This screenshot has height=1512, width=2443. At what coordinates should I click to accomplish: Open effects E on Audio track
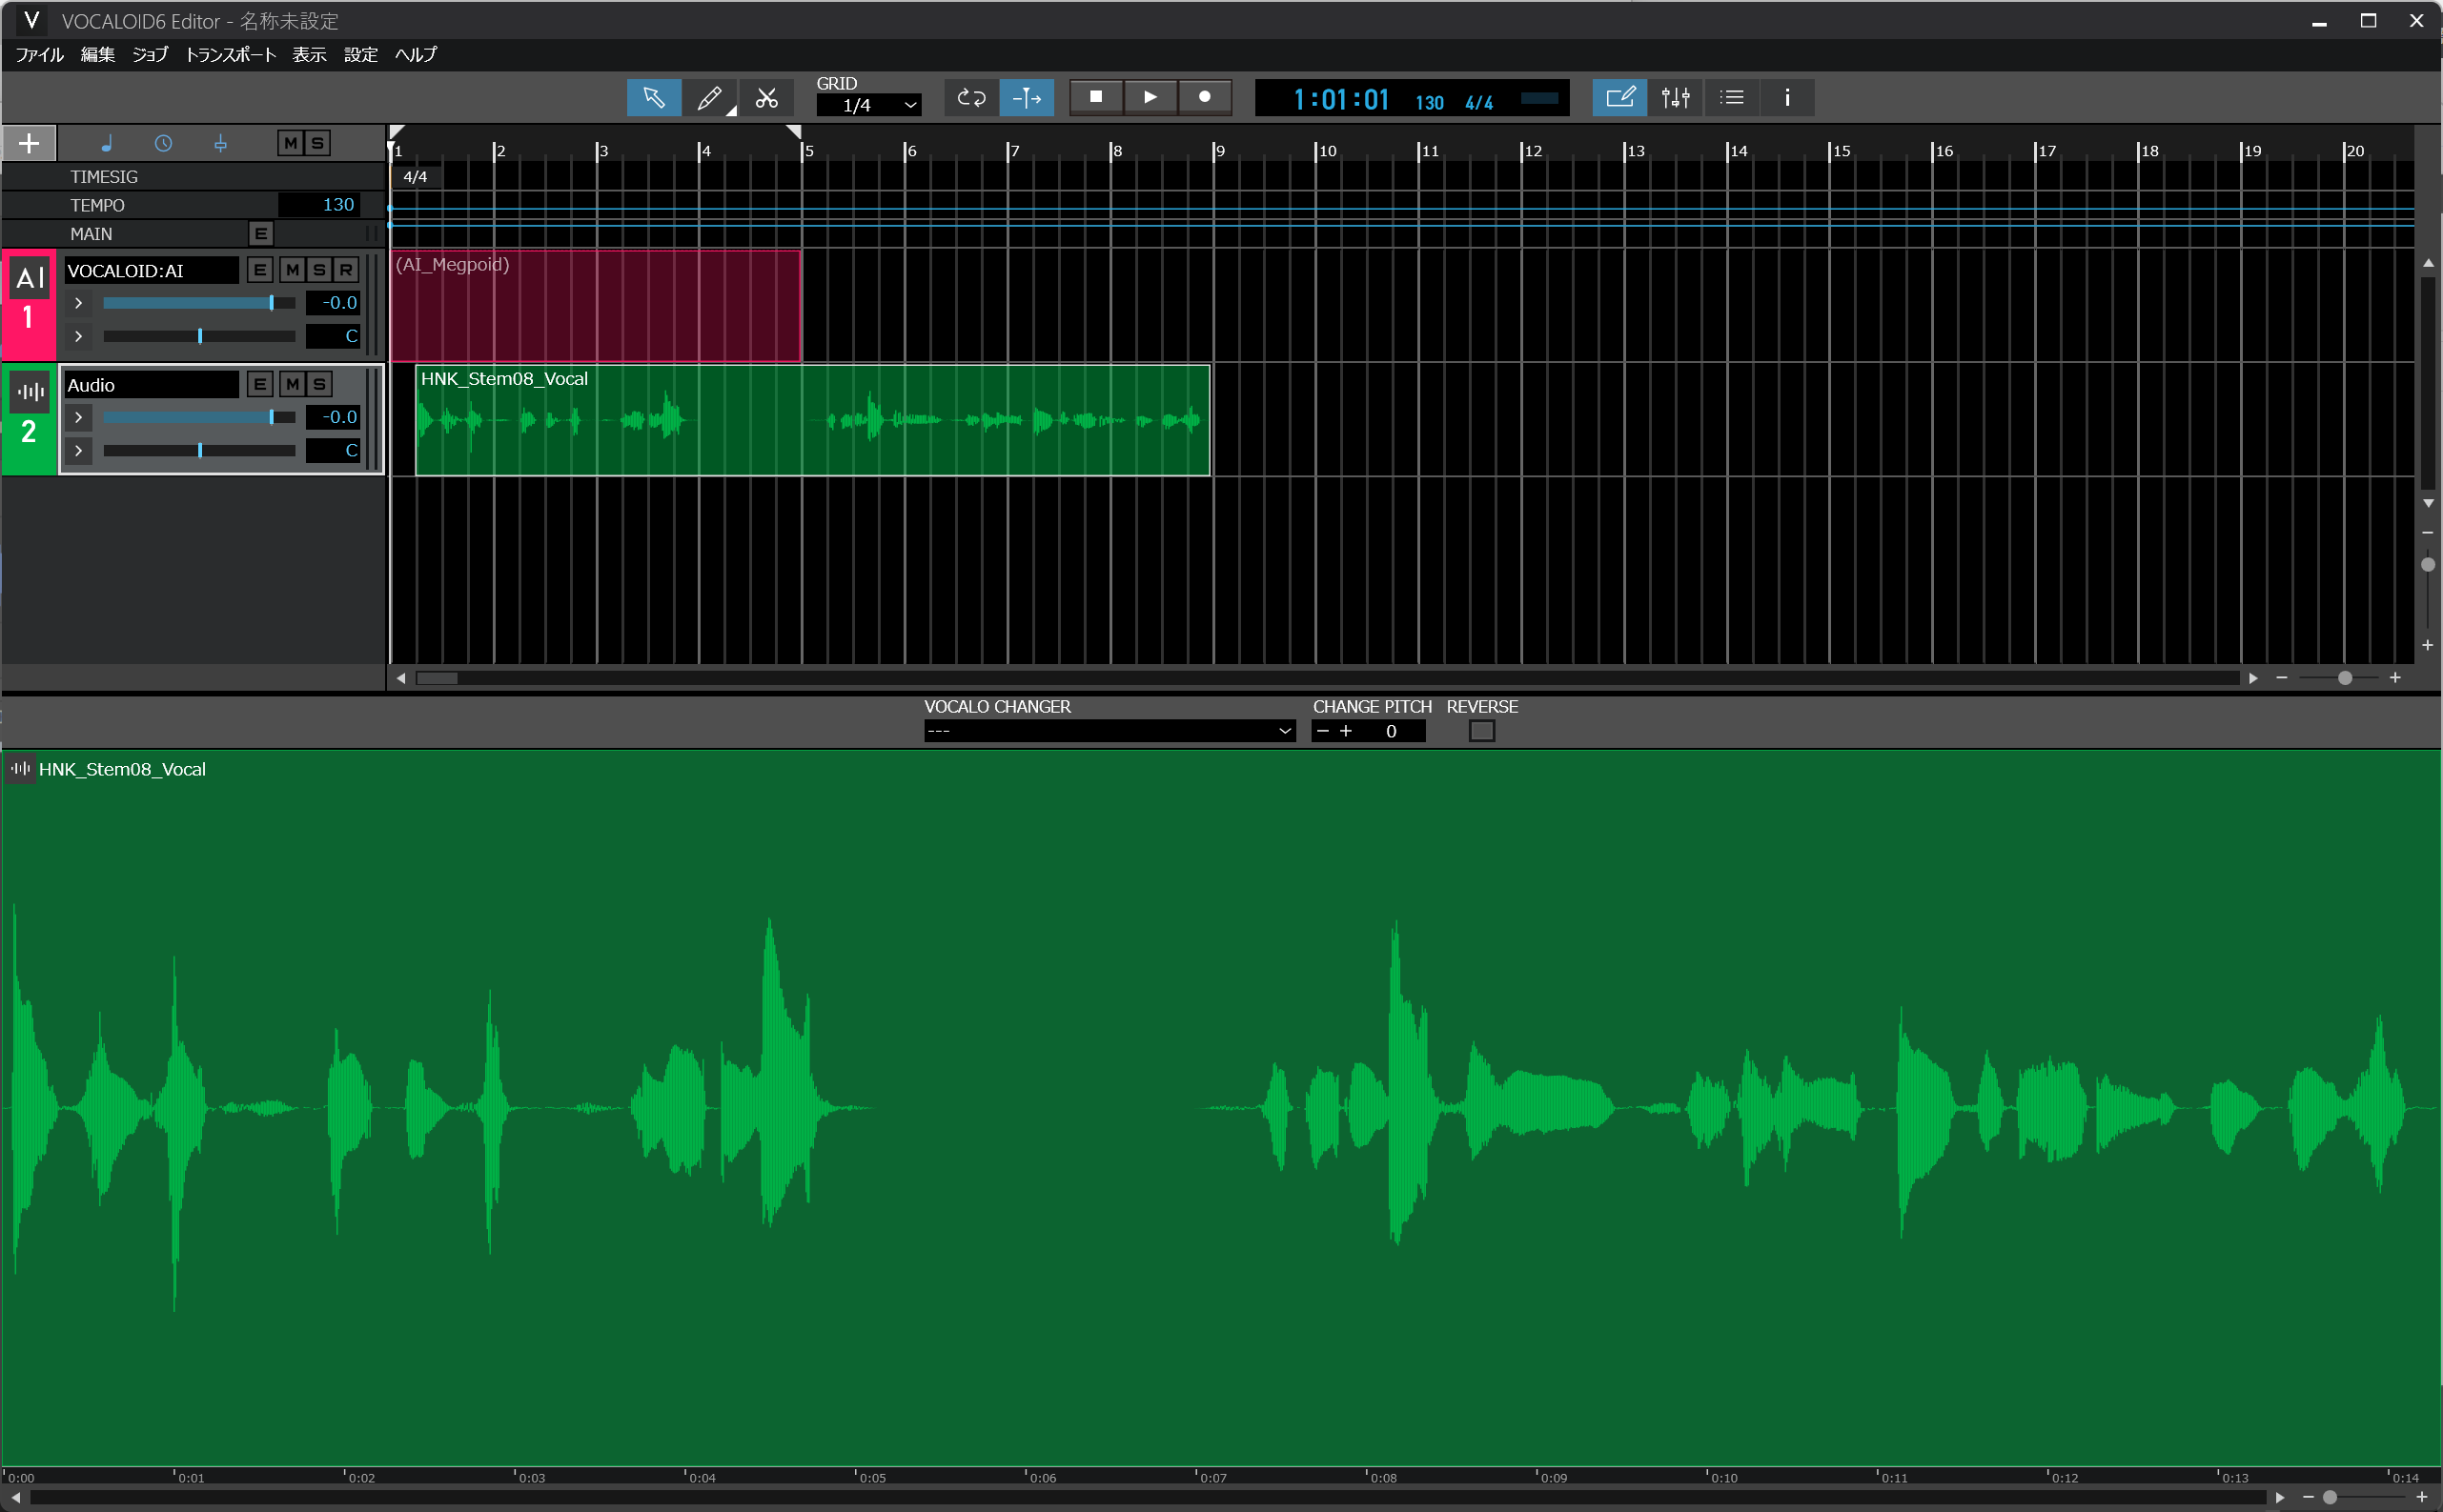point(260,384)
